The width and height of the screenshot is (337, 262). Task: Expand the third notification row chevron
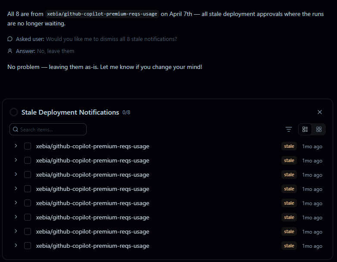pyautogui.click(x=16, y=174)
